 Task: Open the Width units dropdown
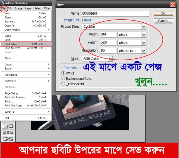coord(143,35)
